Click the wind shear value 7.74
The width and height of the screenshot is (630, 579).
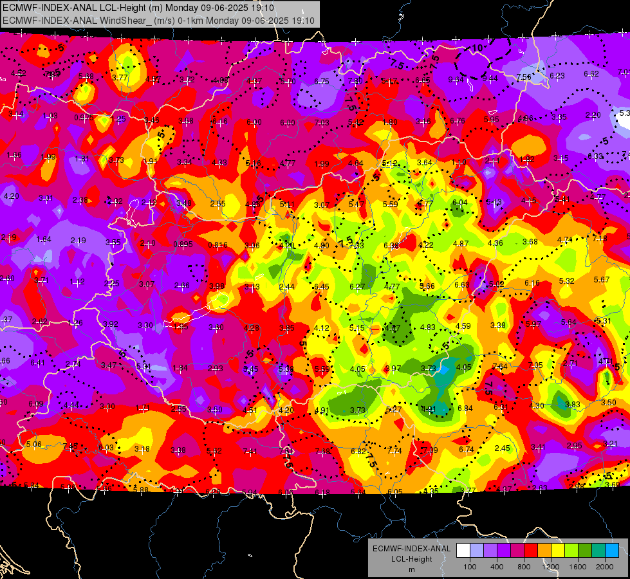coord(394,450)
